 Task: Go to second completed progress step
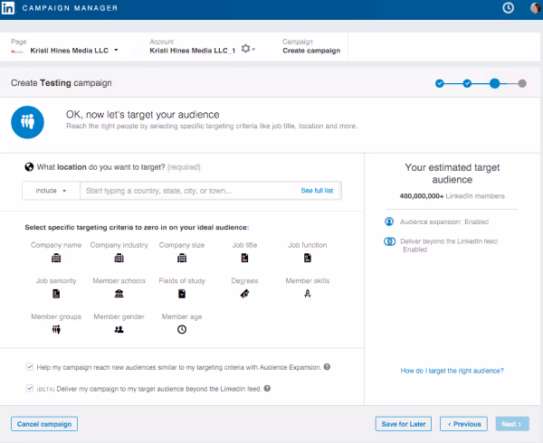(x=467, y=83)
